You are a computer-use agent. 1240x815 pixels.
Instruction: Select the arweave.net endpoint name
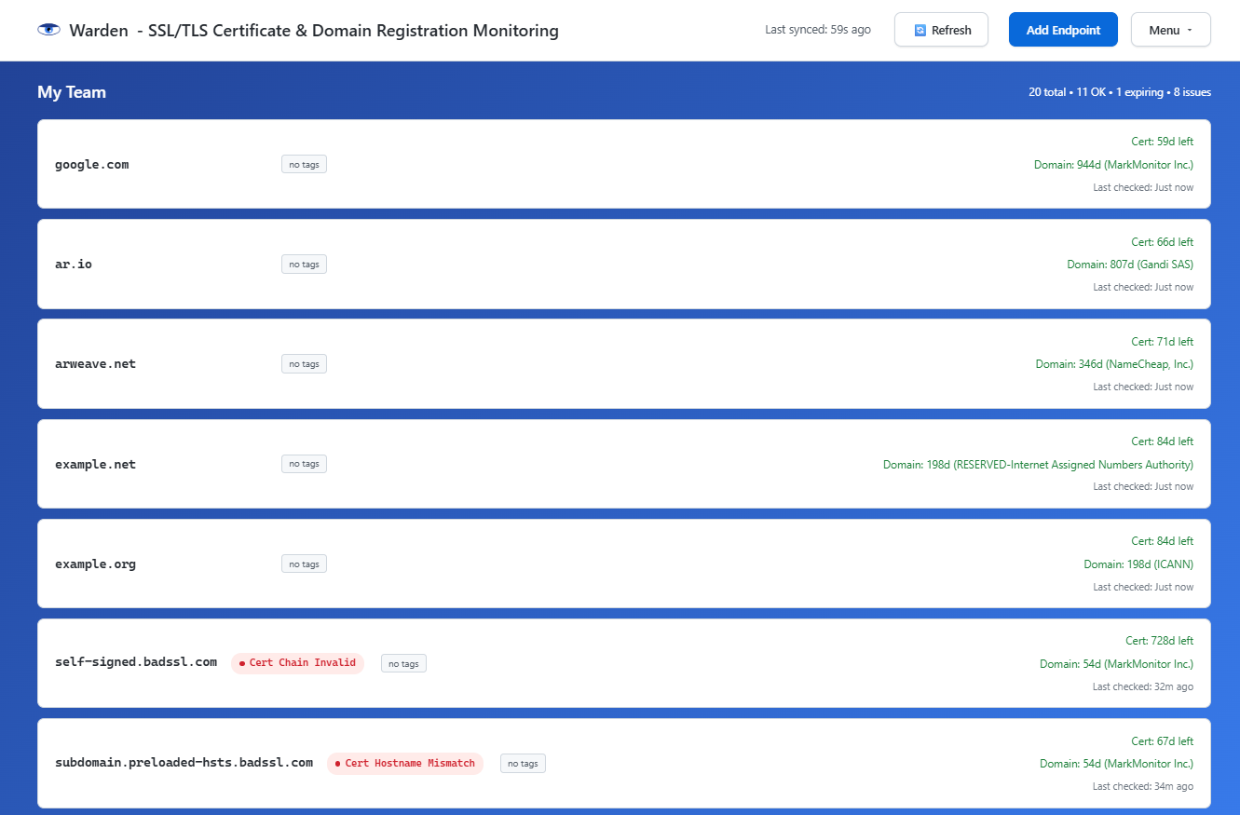pyautogui.click(x=95, y=363)
